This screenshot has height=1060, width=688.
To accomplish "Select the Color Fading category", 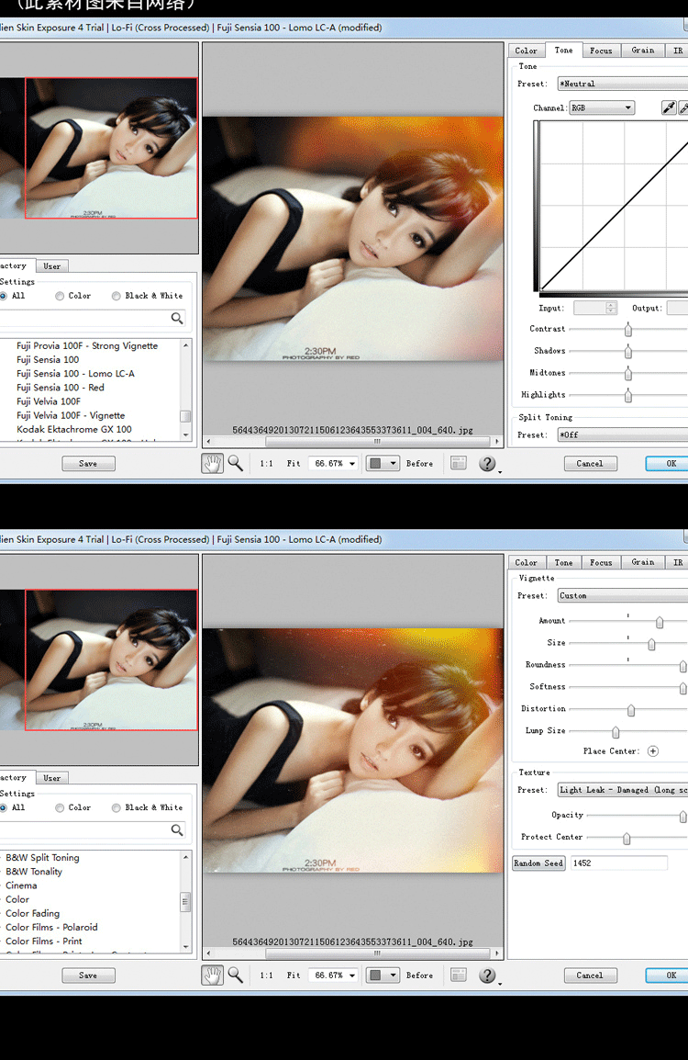I will pos(32,913).
